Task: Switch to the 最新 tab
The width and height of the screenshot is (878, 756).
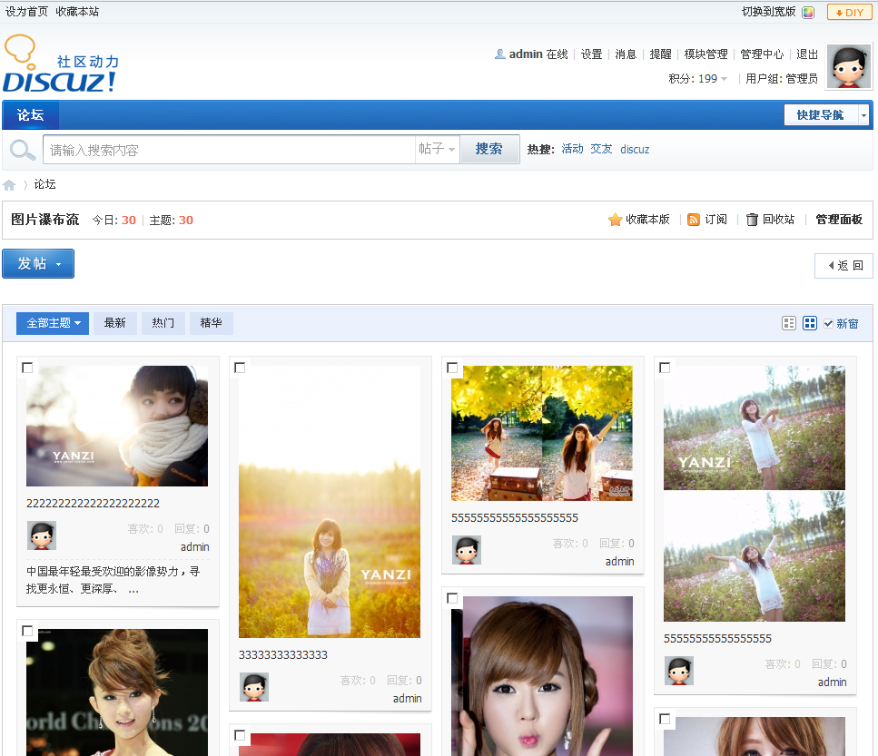Action: point(114,323)
